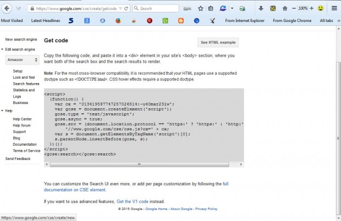Open Most Visited bookmarks folder
Viewport: 341px width, 221px height.
[12, 21]
